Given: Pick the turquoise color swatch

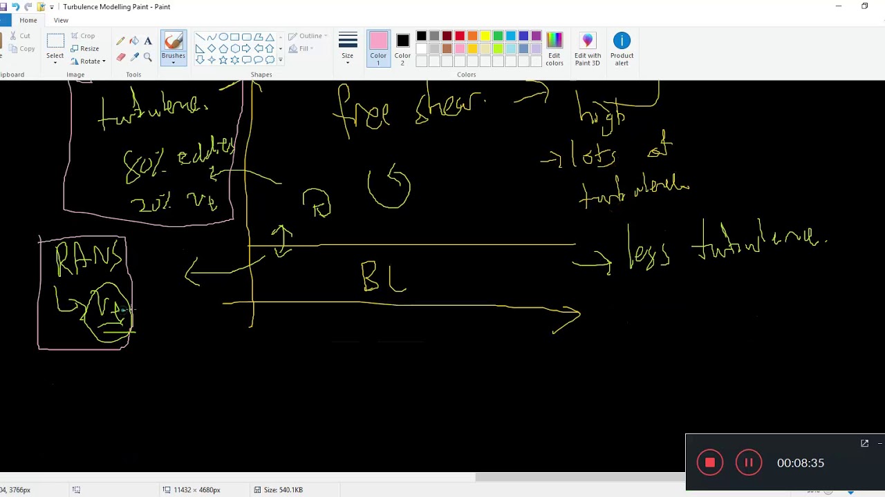Looking at the screenshot, I should (x=511, y=36).
